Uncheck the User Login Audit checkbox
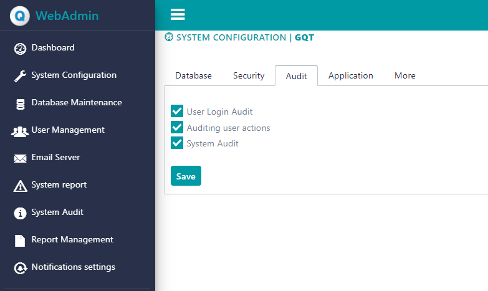Screen dimensions: 488x291 (x=177, y=111)
